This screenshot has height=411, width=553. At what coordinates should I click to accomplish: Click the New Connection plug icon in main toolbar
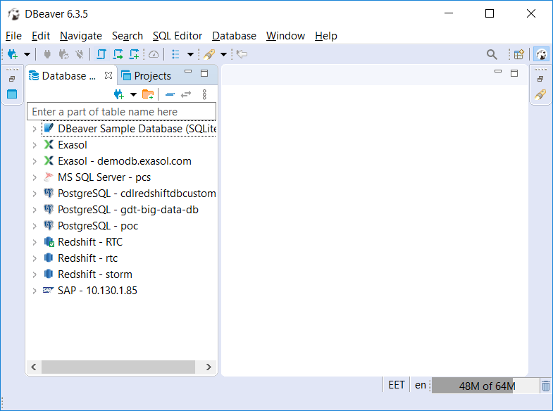pos(13,54)
